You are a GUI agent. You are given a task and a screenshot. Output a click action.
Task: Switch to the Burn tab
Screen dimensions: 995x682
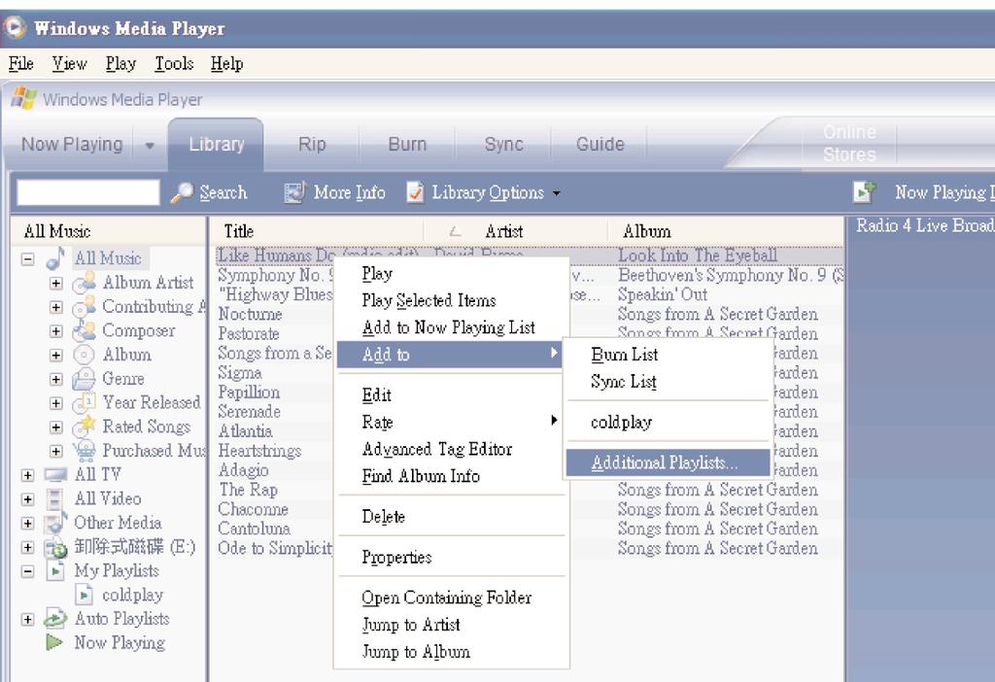[x=407, y=144]
